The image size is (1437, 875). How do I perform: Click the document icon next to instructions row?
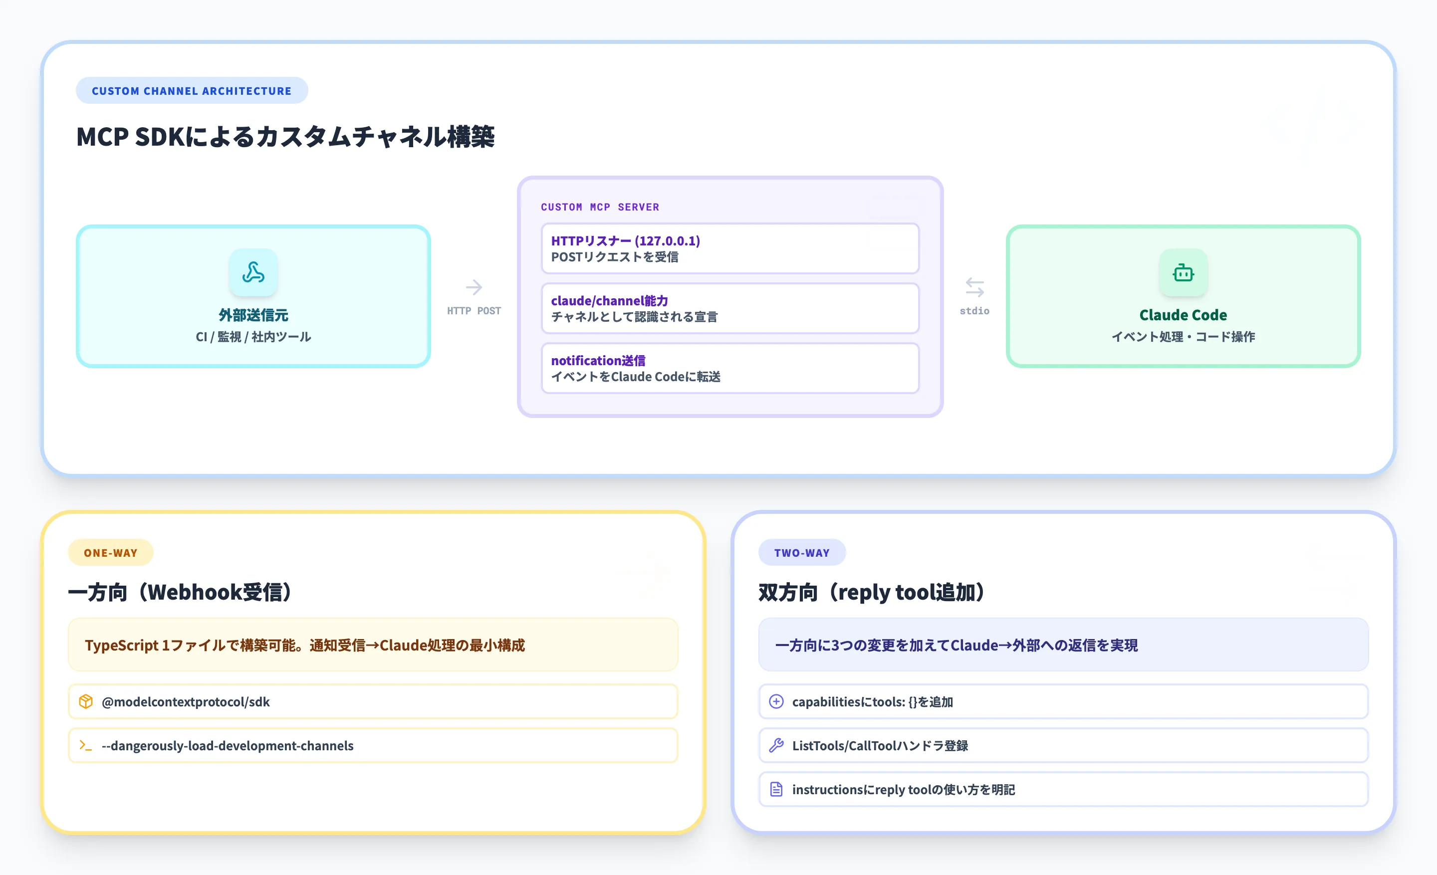pos(776,789)
